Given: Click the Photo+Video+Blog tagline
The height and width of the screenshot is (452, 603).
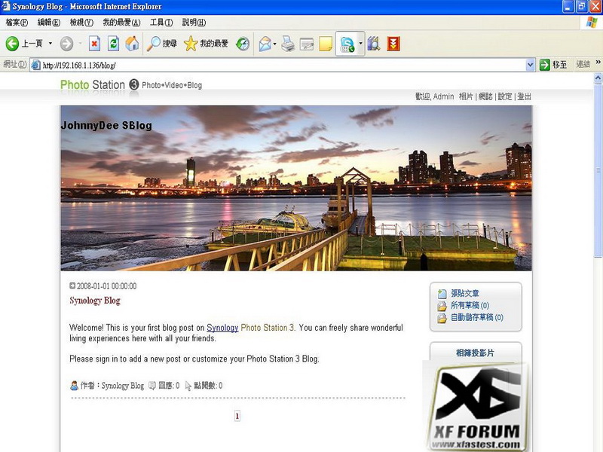Looking at the screenshot, I should pos(172,85).
